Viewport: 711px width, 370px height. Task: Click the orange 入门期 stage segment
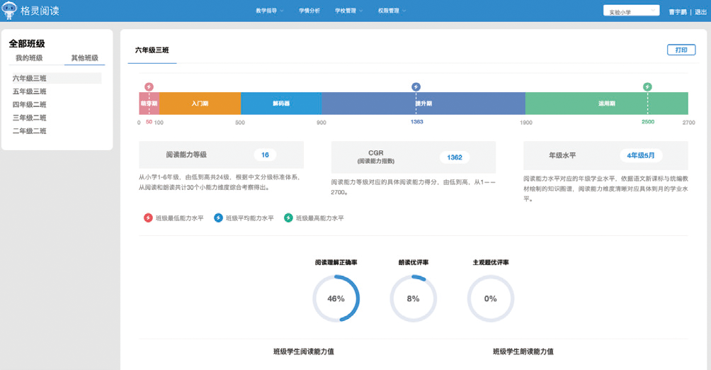point(200,103)
